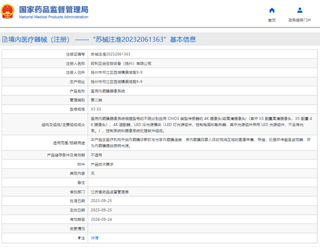Click the 注册人住所 row label
Image resolution: width=320 pixels, height=247 pixels.
coord(75,72)
